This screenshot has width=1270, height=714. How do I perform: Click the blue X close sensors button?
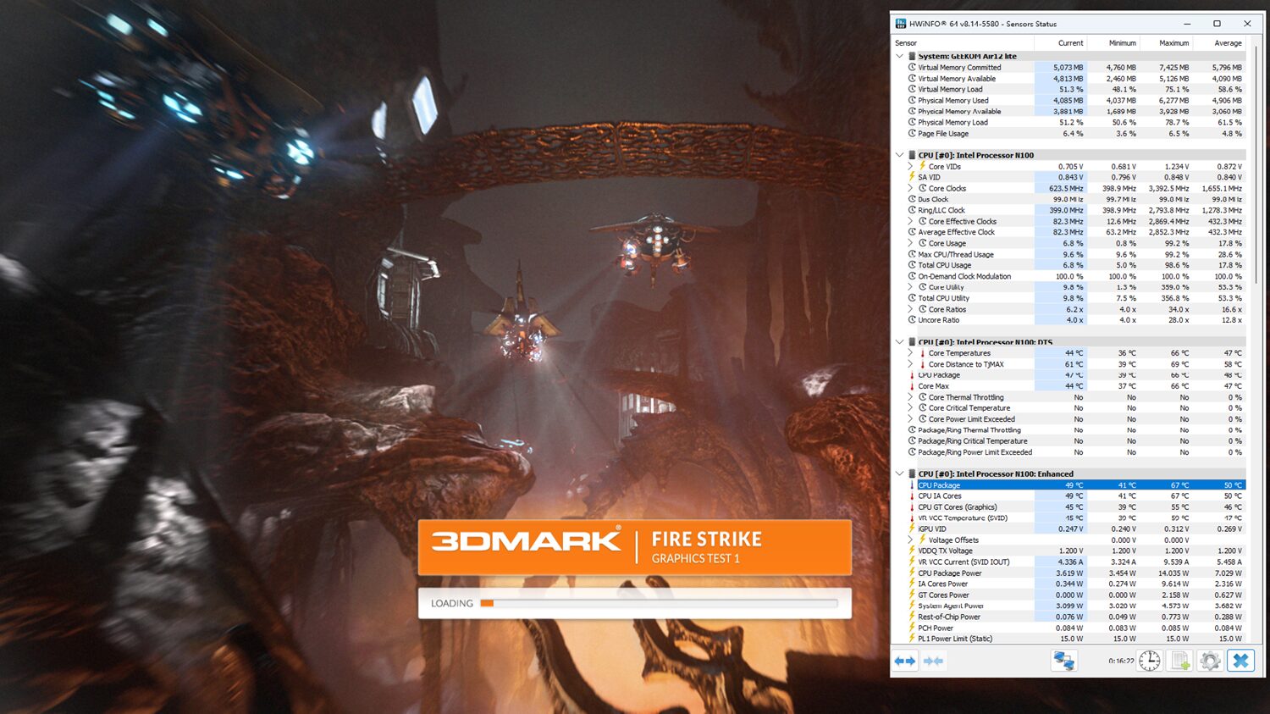coord(1241,661)
